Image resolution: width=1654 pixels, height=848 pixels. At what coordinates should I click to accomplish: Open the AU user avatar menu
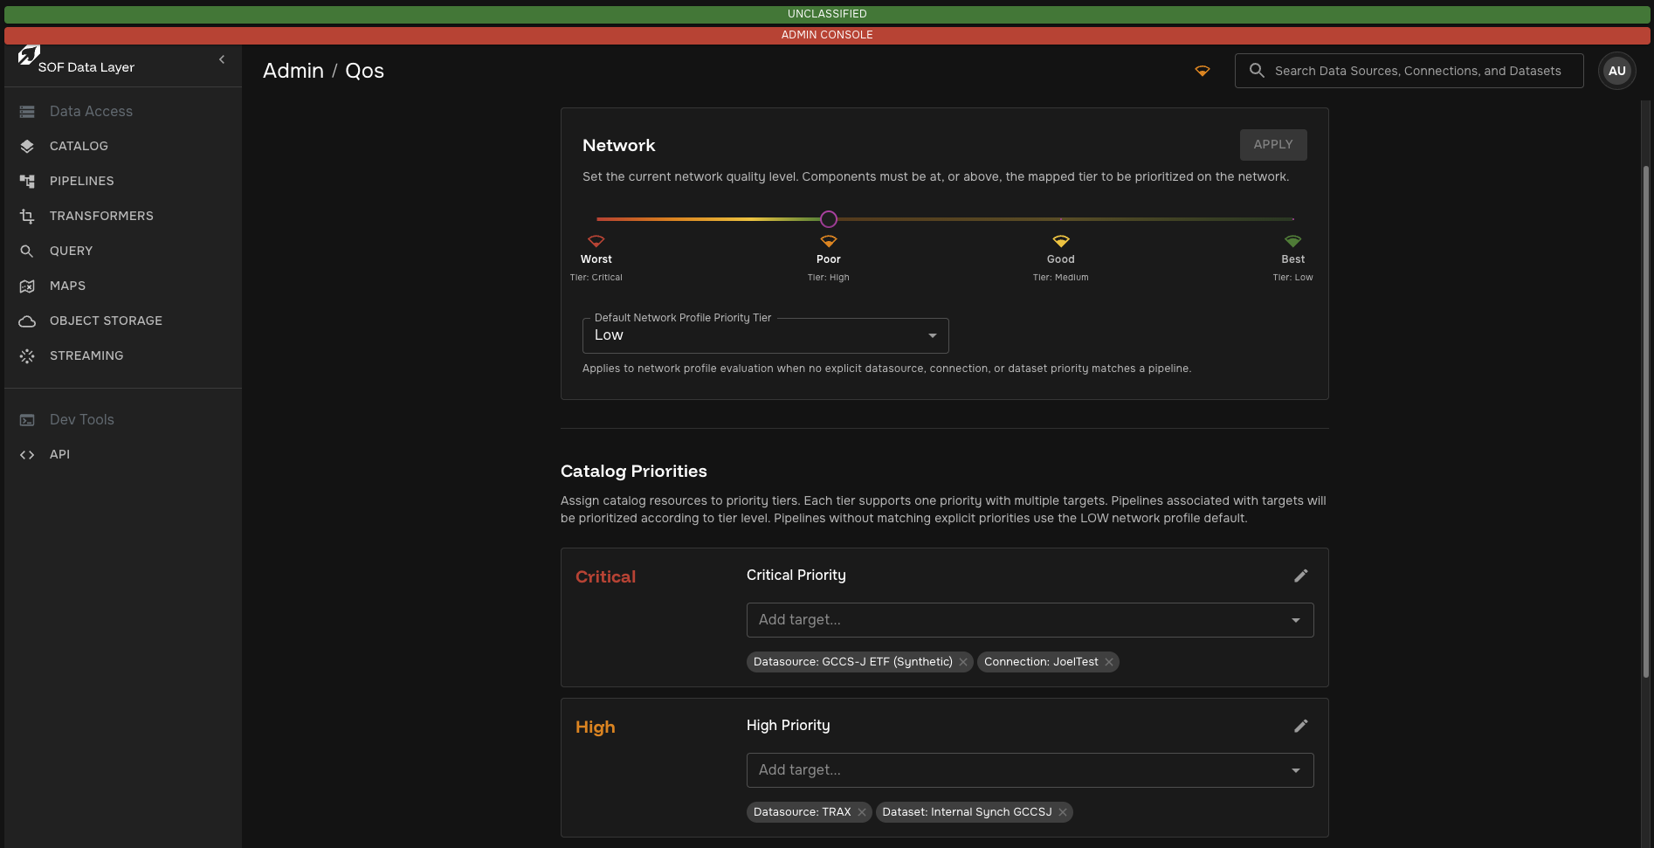point(1616,71)
